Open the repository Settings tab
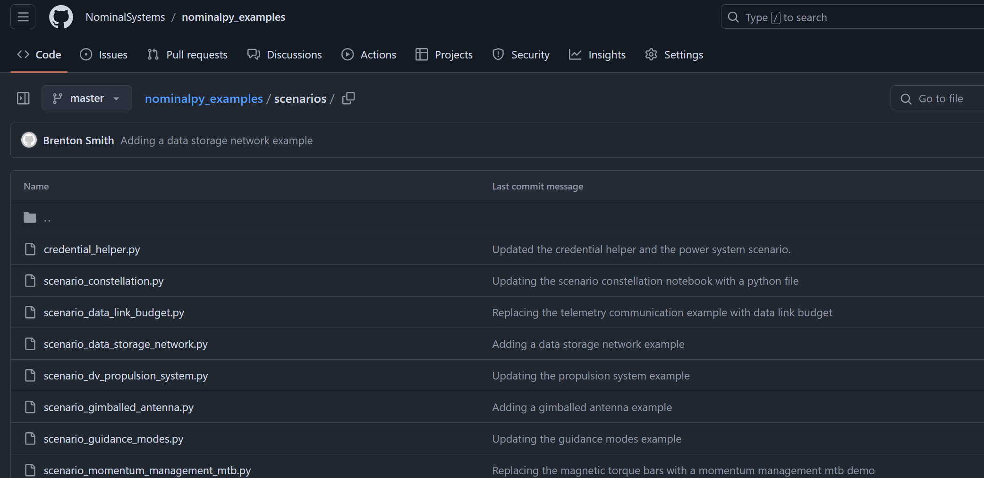The width and height of the screenshot is (984, 478). (x=674, y=55)
